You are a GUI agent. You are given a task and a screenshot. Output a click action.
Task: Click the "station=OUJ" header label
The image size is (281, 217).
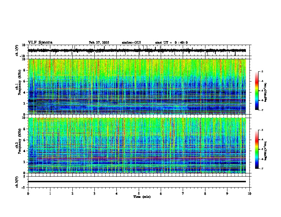click(131, 43)
